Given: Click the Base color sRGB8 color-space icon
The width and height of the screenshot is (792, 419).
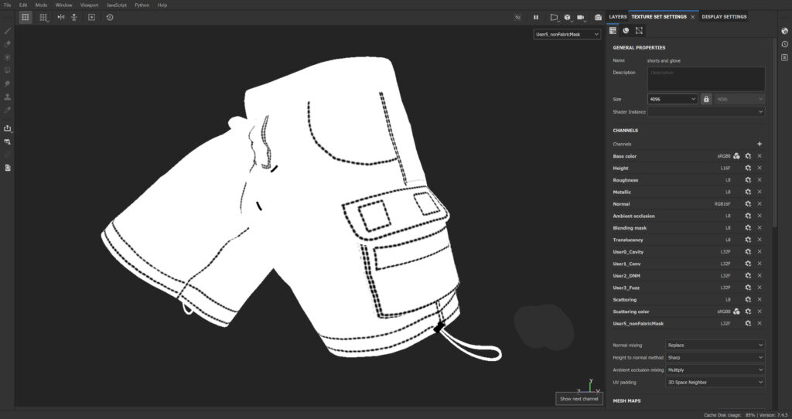Looking at the screenshot, I should tap(736, 156).
